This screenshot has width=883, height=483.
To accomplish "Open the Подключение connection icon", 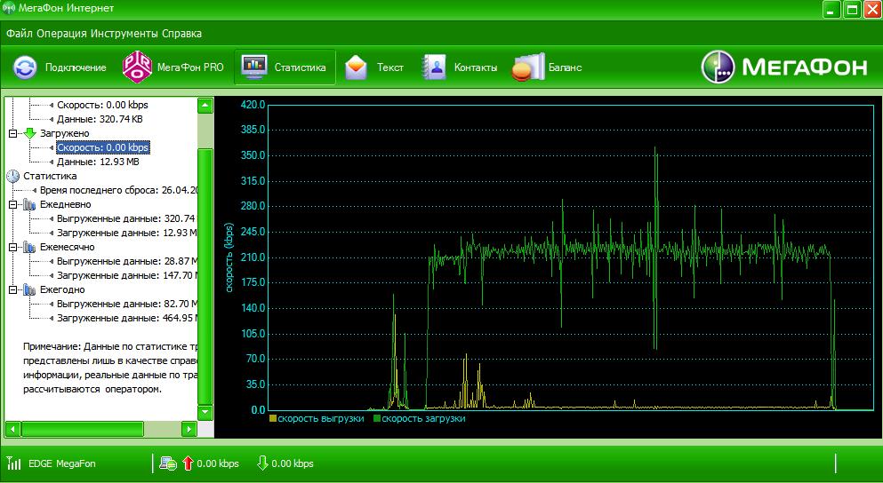I will (x=26, y=67).
